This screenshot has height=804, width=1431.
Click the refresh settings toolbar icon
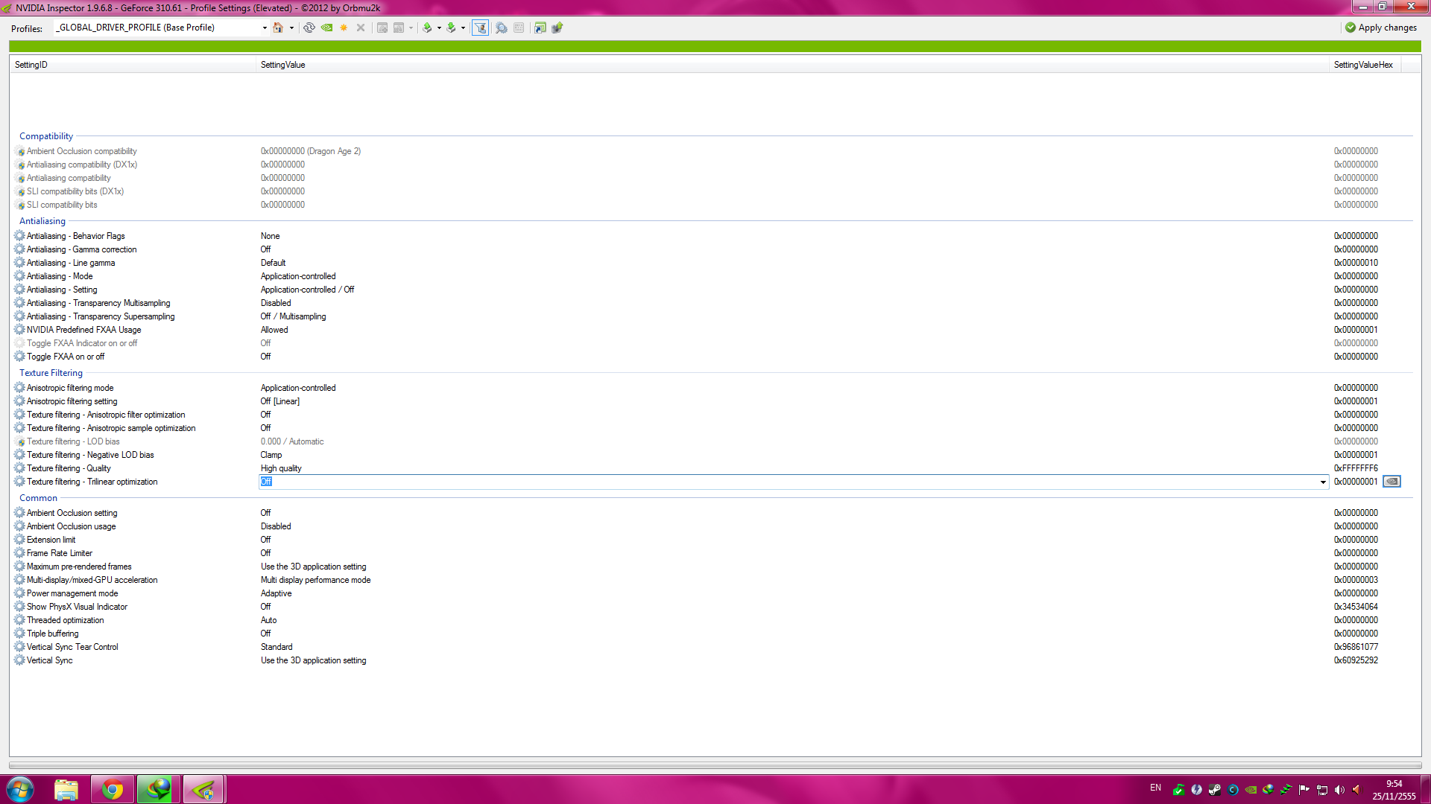[x=309, y=28]
